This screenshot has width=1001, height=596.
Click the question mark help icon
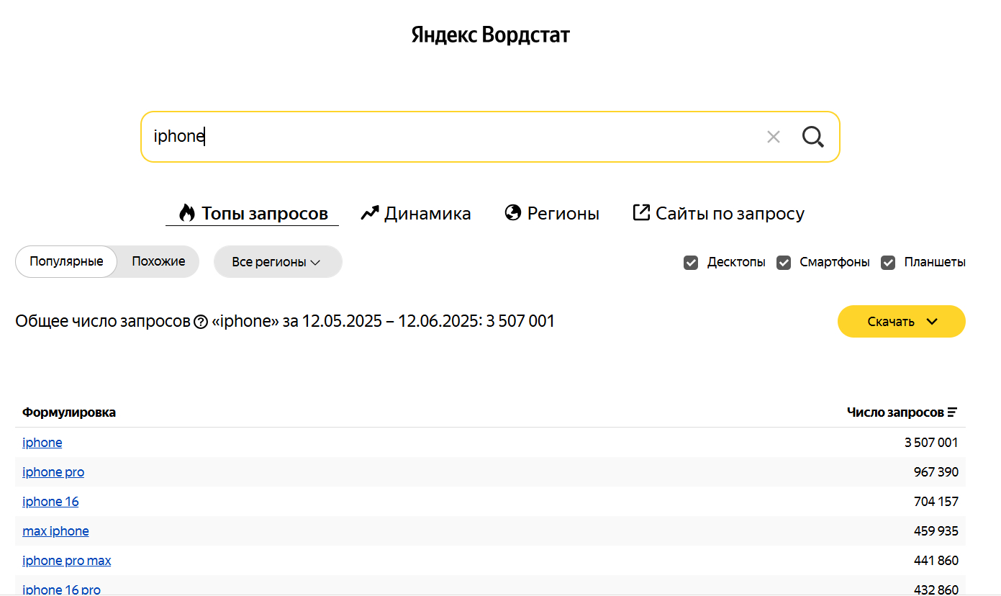pos(201,322)
